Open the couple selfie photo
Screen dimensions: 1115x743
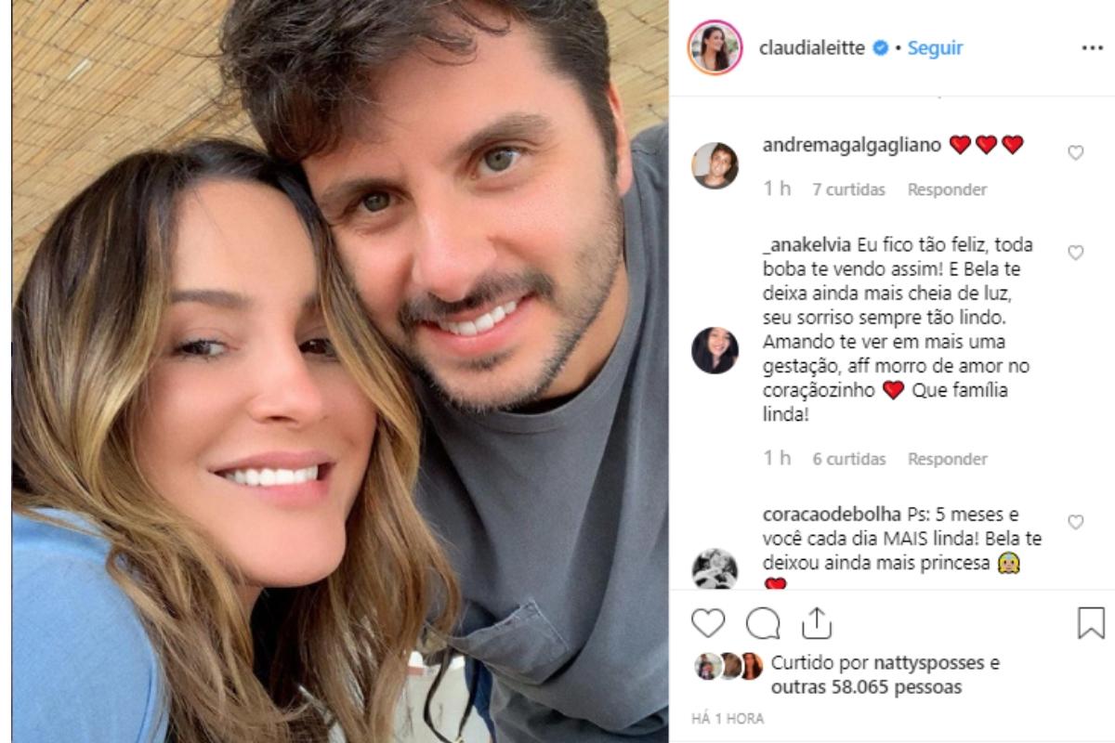coord(340,371)
